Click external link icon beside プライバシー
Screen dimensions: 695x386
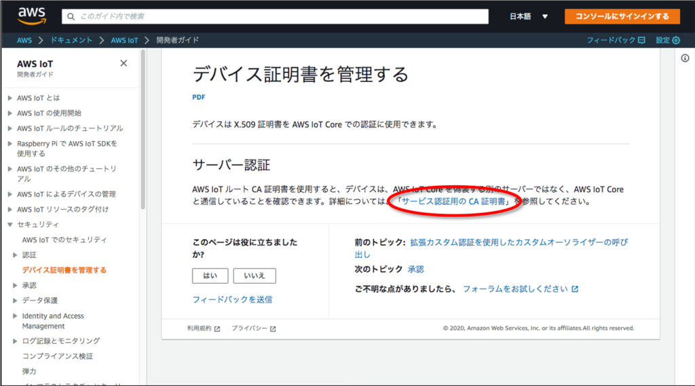coord(273,329)
